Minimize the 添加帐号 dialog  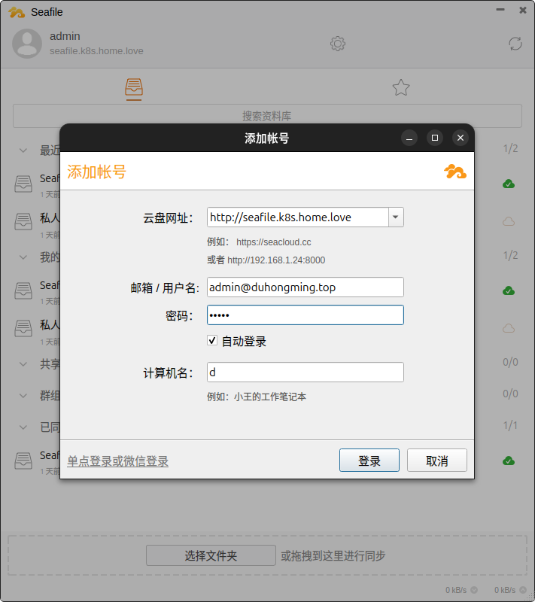409,138
